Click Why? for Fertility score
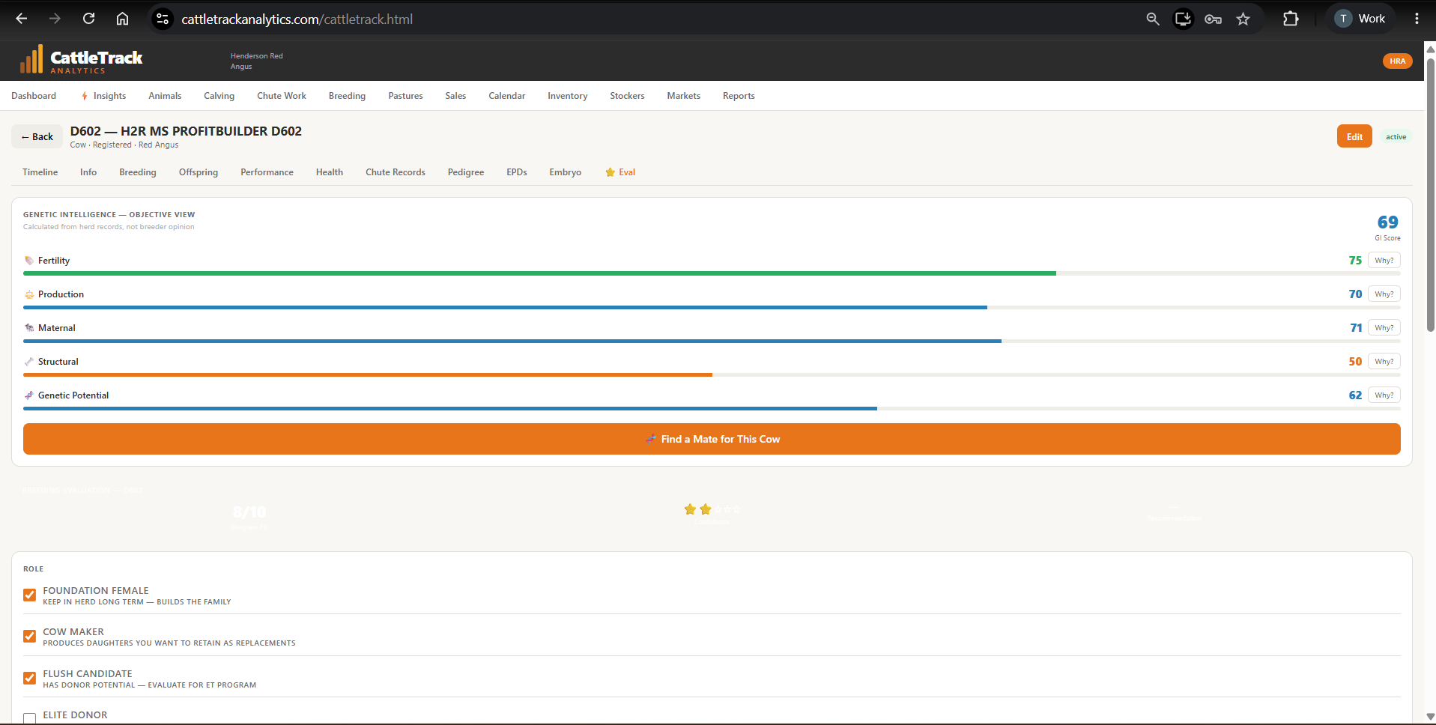This screenshot has width=1436, height=725. tap(1384, 261)
